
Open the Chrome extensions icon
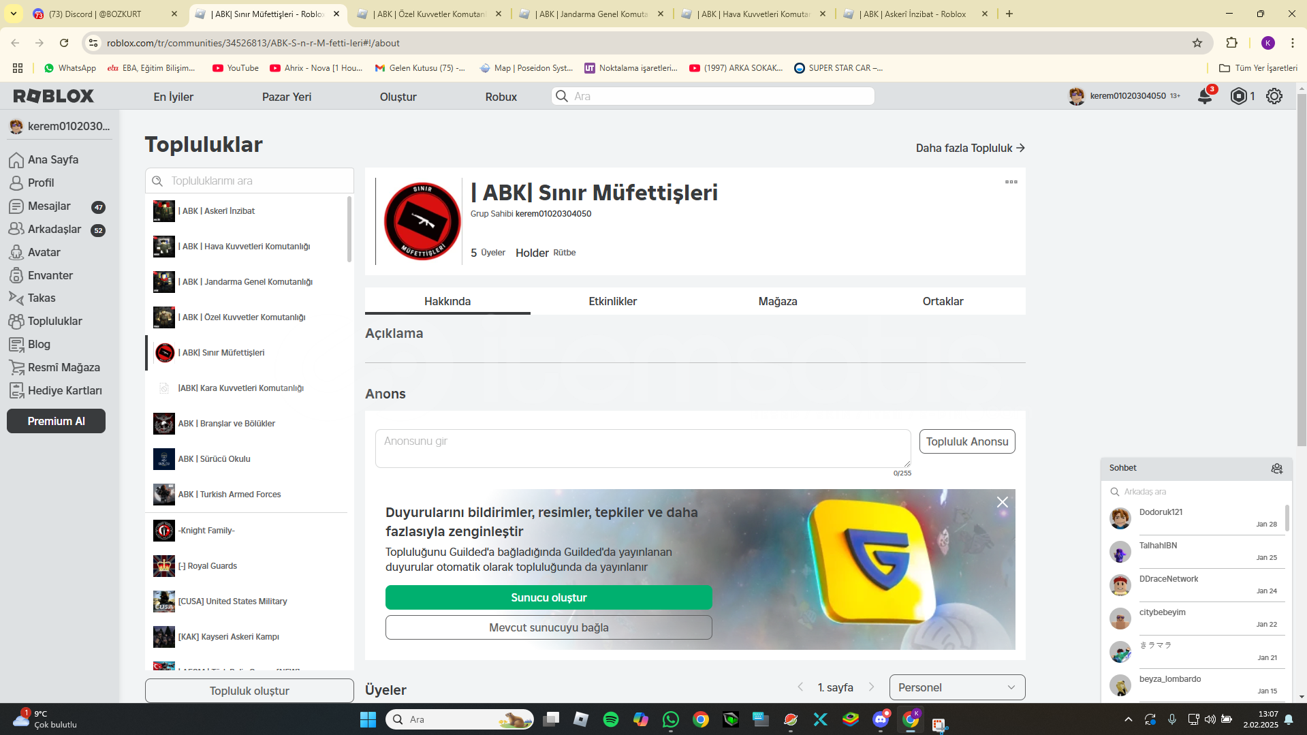[1231, 43]
